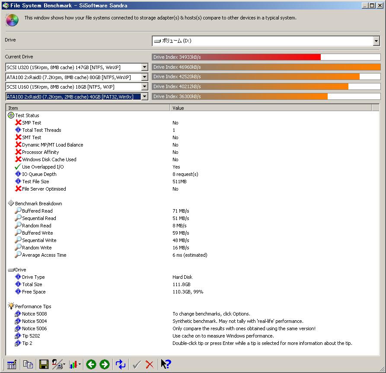Select the SMT Test row
The width and height of the screenshot is (386, 373).
click(192, 137)
